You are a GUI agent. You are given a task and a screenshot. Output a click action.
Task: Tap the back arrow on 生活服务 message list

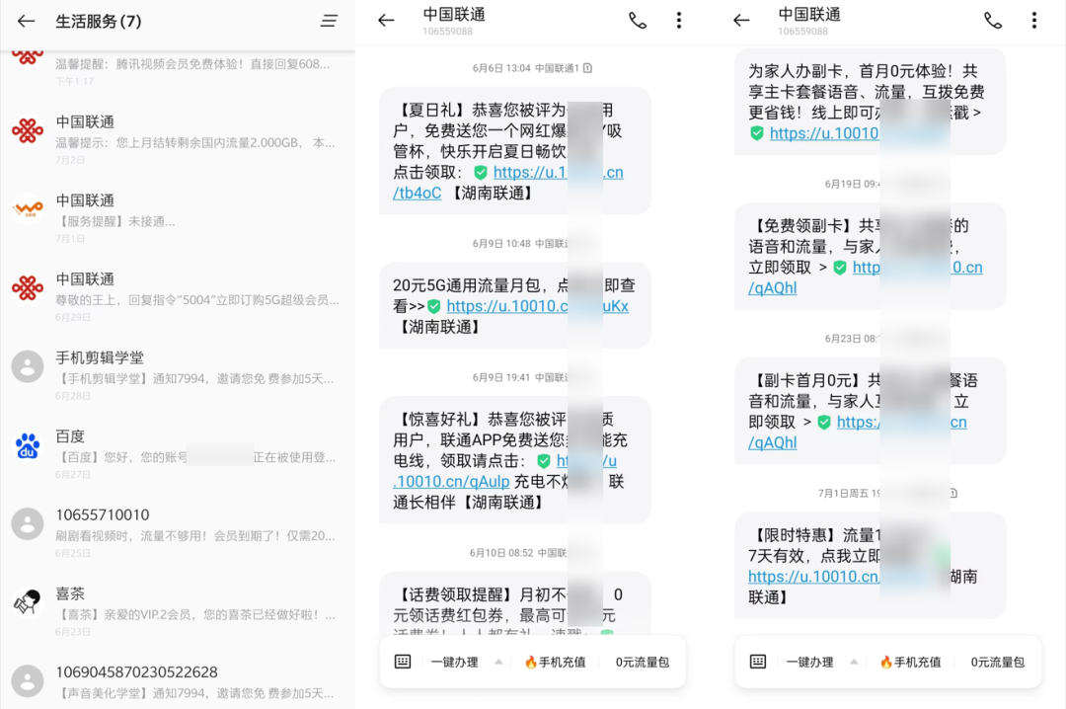click(27, 21)
